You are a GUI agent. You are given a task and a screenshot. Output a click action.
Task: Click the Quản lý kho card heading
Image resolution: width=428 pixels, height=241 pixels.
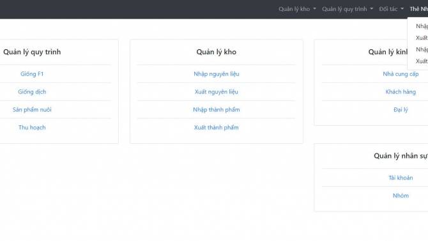[217, 52]
